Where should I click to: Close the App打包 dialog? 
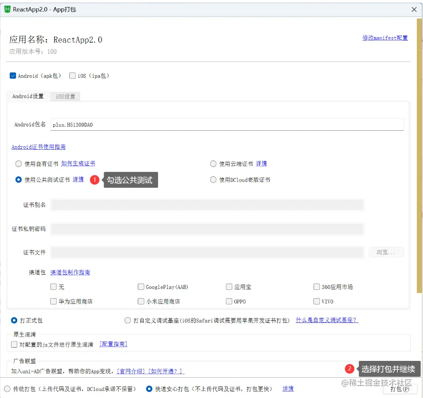tap(414, 9)
